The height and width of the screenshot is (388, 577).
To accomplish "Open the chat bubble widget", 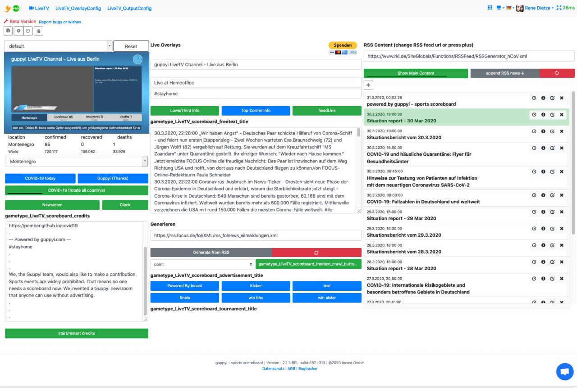I will [x=565, y=372].
